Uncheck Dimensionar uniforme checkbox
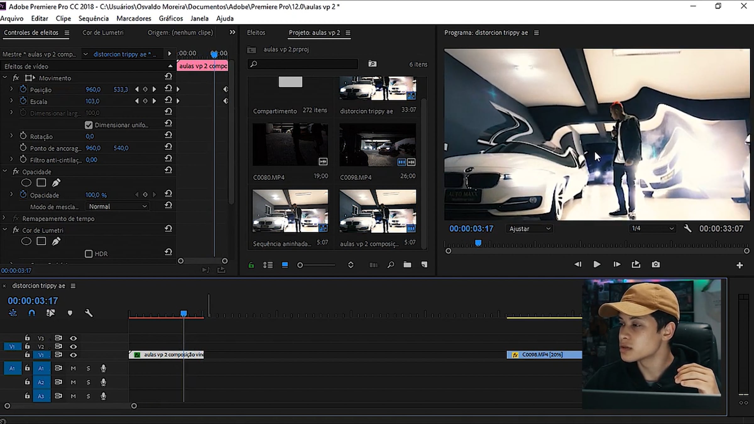Viewport: 754px width, 424px height. tap(89, 125)
